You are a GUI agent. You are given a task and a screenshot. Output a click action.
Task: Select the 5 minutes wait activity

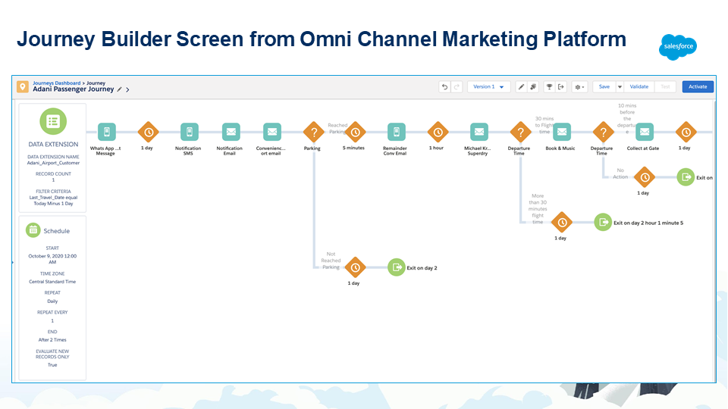pyautogui.click(x=356, y=132)
